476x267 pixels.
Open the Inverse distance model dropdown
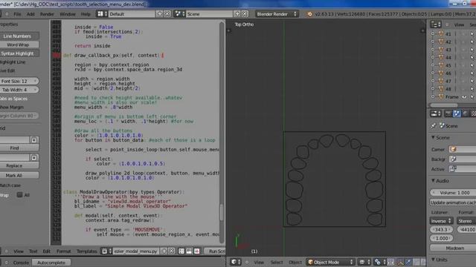pos(441,221)
